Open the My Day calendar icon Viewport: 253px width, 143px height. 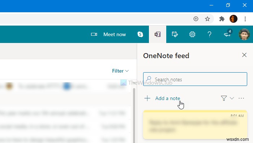pos(175,34)
